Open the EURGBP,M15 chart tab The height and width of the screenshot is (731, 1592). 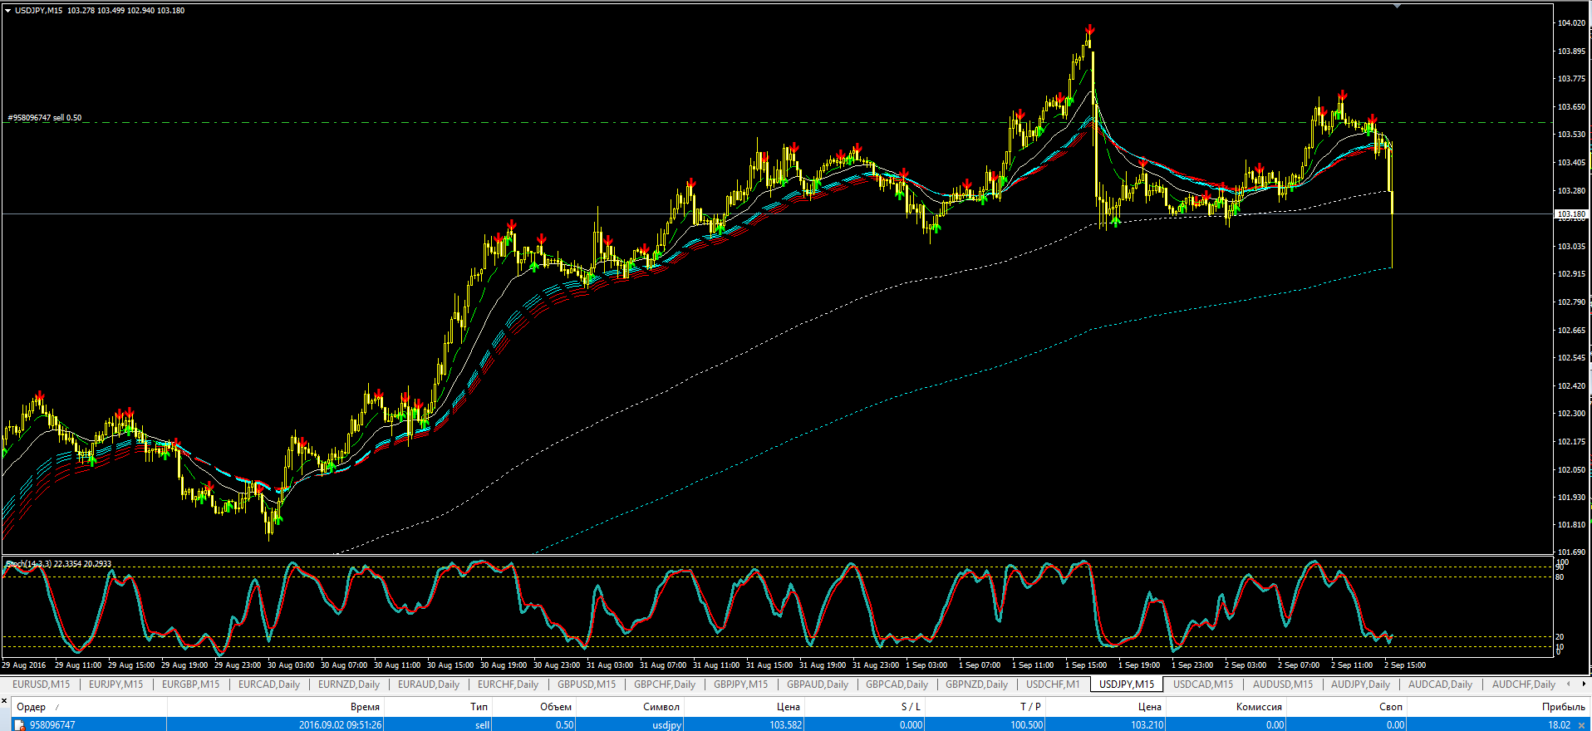click(190, 684)
